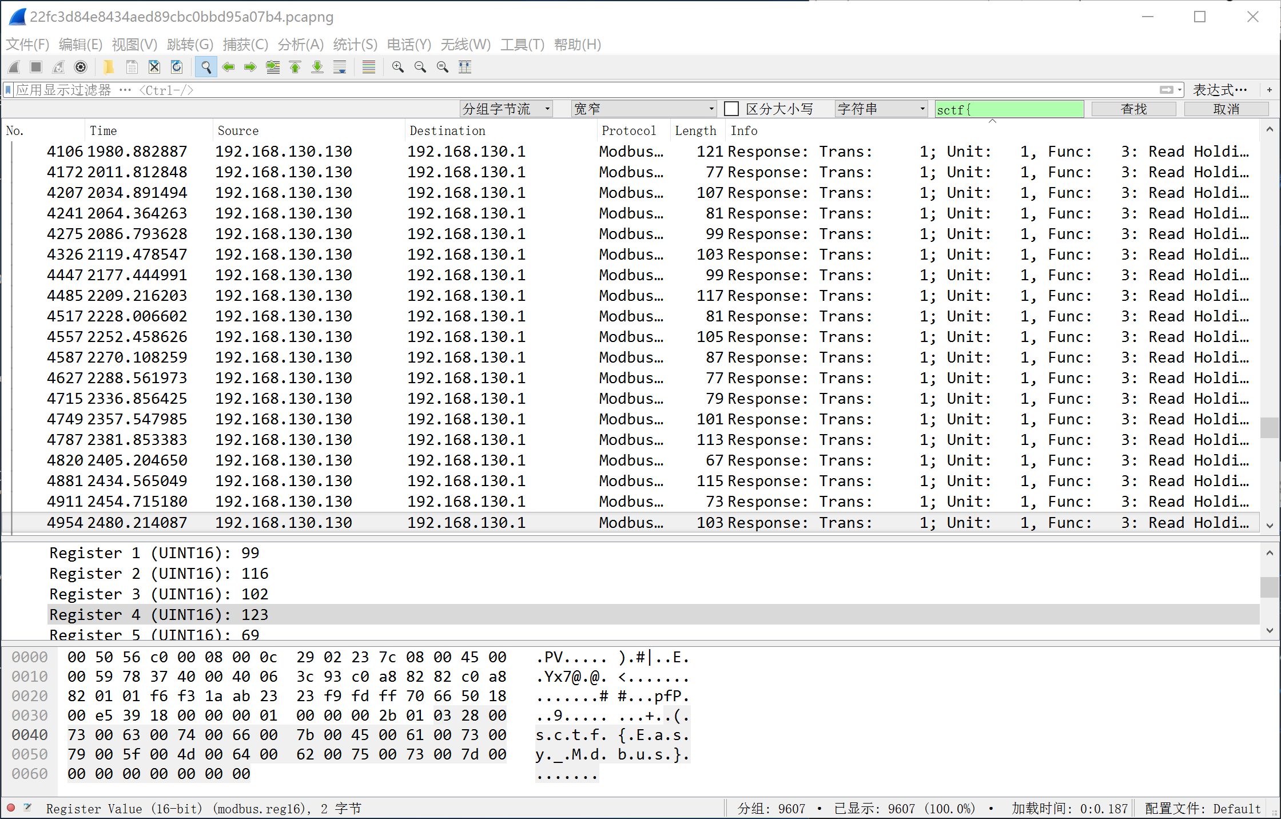
Task: Toggle the find packet magnifier icon
Action: coord(206,67)
